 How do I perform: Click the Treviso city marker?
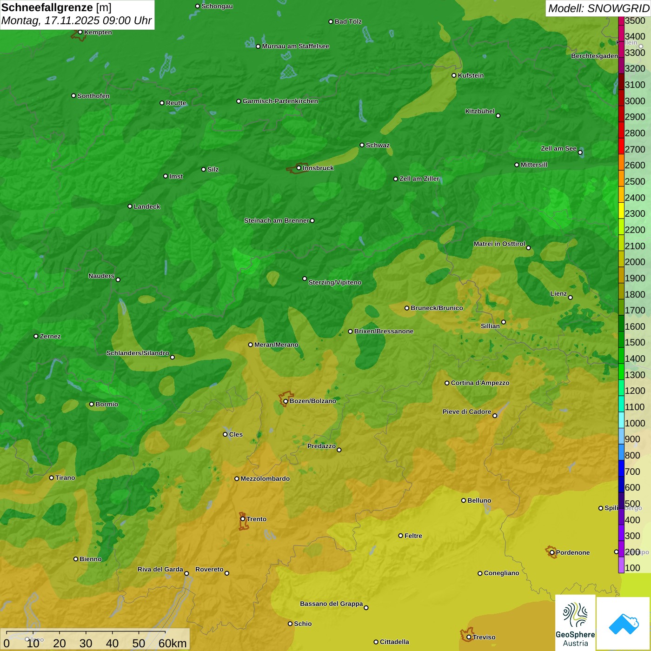pyautogui.click(x=469, y=637)
